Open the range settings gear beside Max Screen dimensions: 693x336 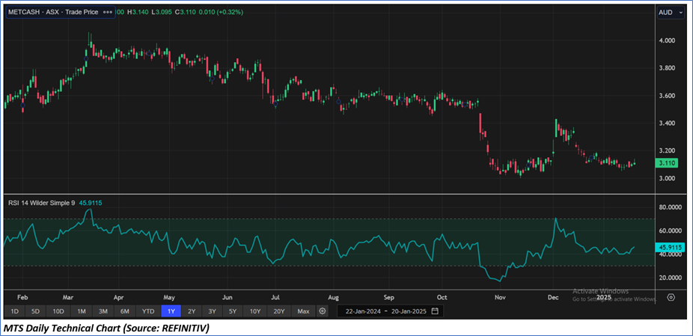(323, 311)
